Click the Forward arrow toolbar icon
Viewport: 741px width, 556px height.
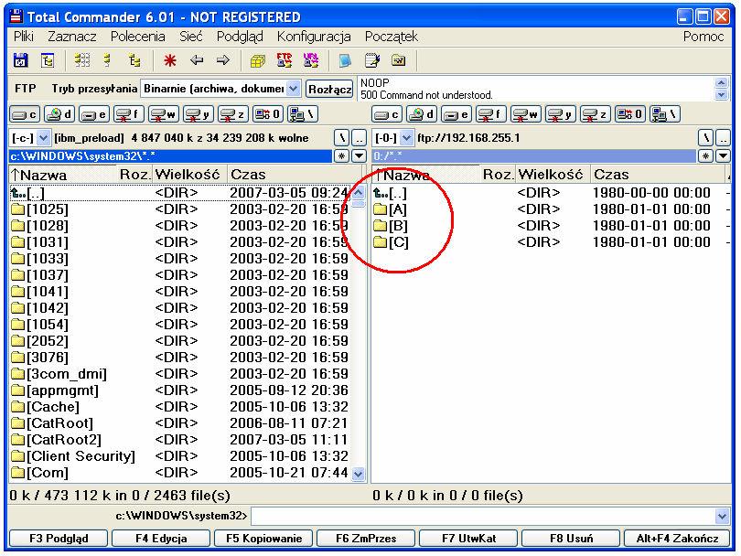pyautogui.click(x=222, y=60)
